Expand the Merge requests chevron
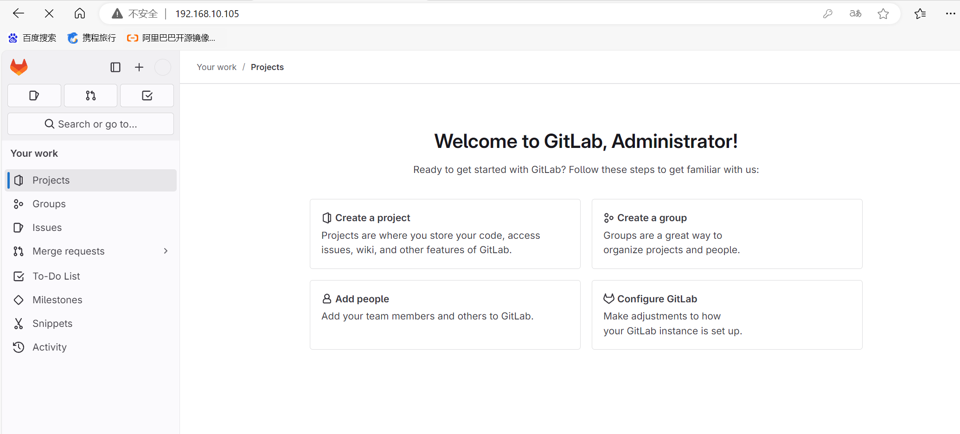The width and height of the screenshot is (960, 434). point(166,251)
